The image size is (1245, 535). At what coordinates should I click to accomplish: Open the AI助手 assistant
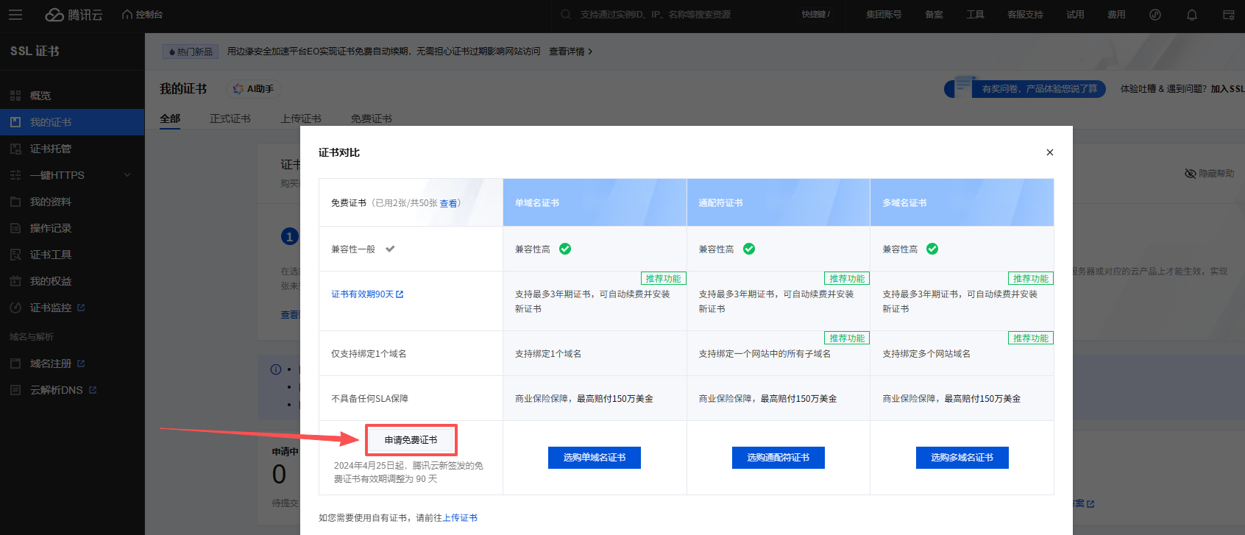pos(254,89)
